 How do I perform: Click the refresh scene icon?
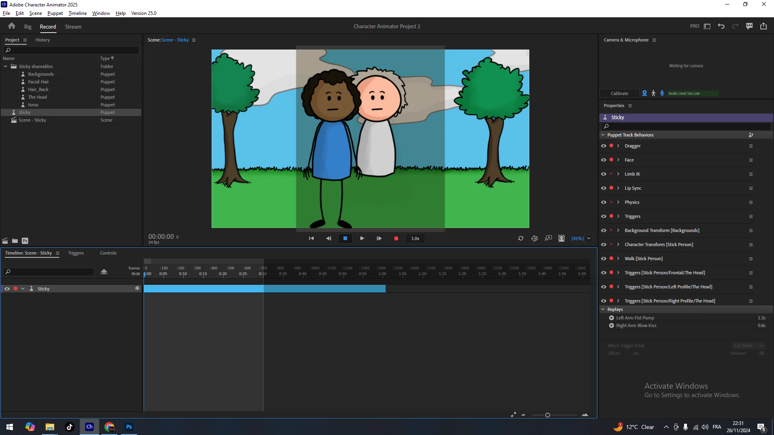(520, 238)
